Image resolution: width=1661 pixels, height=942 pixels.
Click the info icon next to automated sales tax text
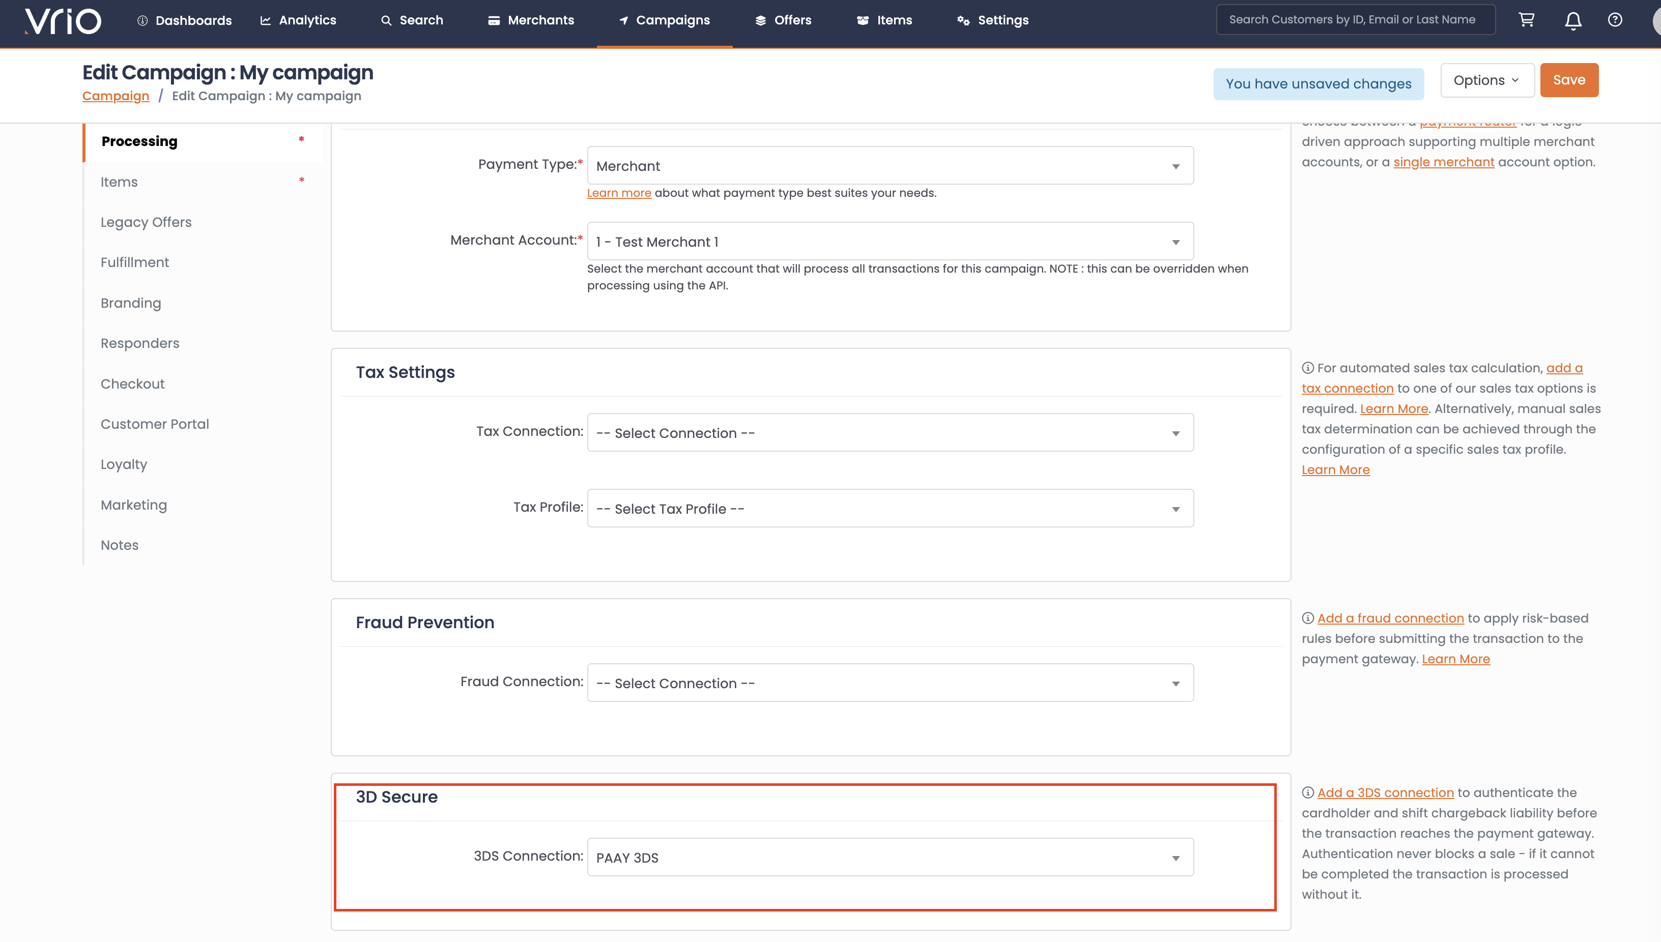[1308, 368]
